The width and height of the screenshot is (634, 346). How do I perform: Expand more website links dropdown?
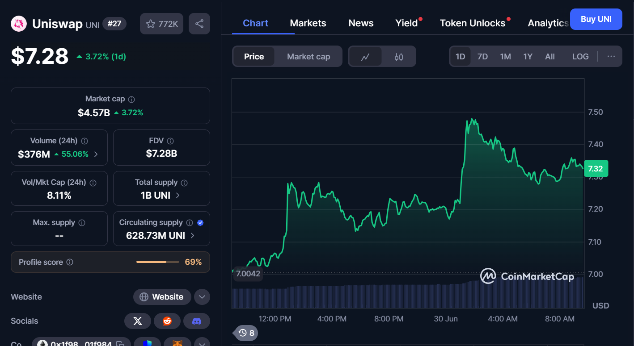point(202,297)
